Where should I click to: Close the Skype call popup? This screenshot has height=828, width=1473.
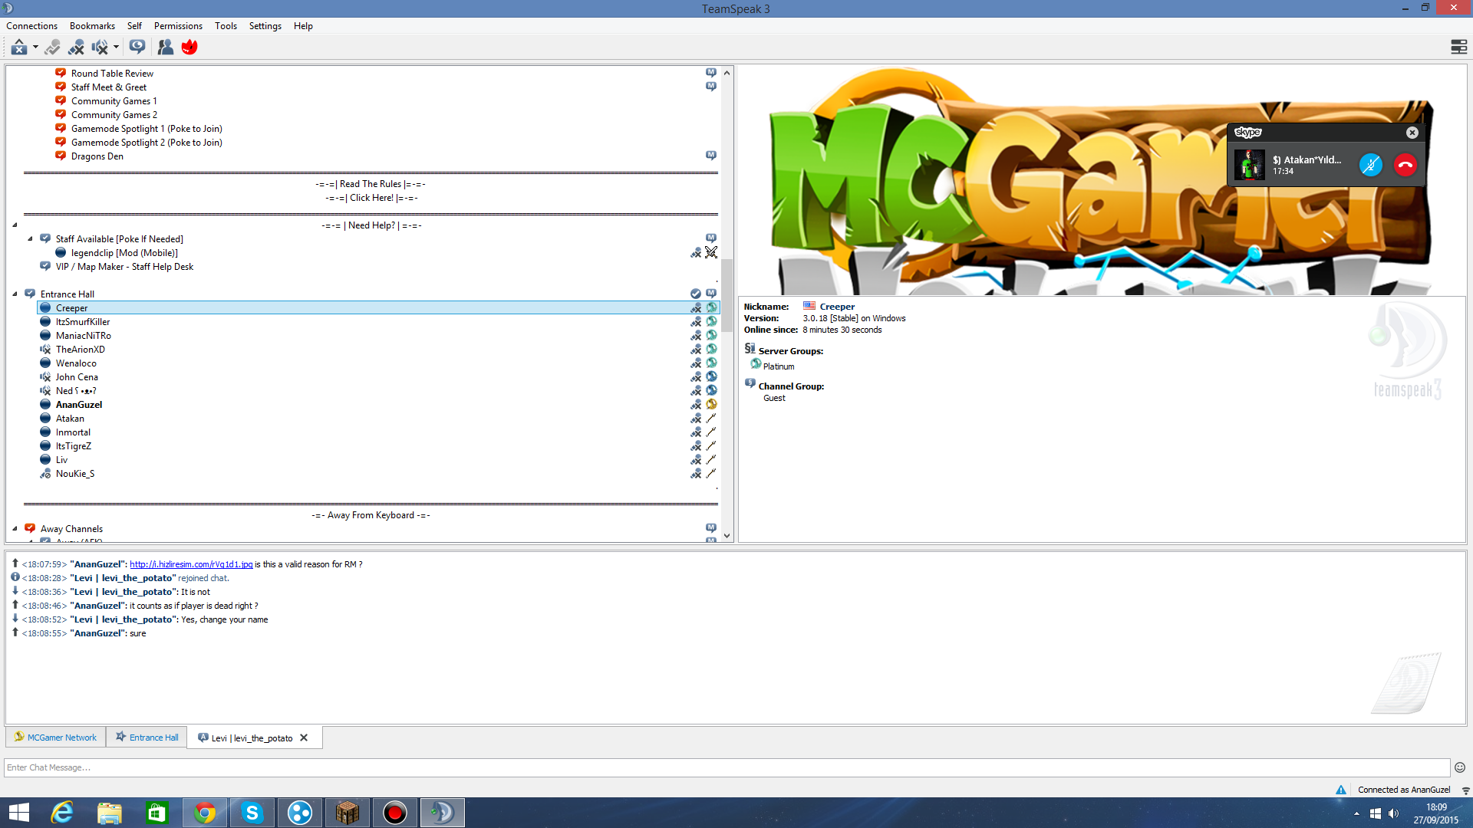click(1412, 133)
